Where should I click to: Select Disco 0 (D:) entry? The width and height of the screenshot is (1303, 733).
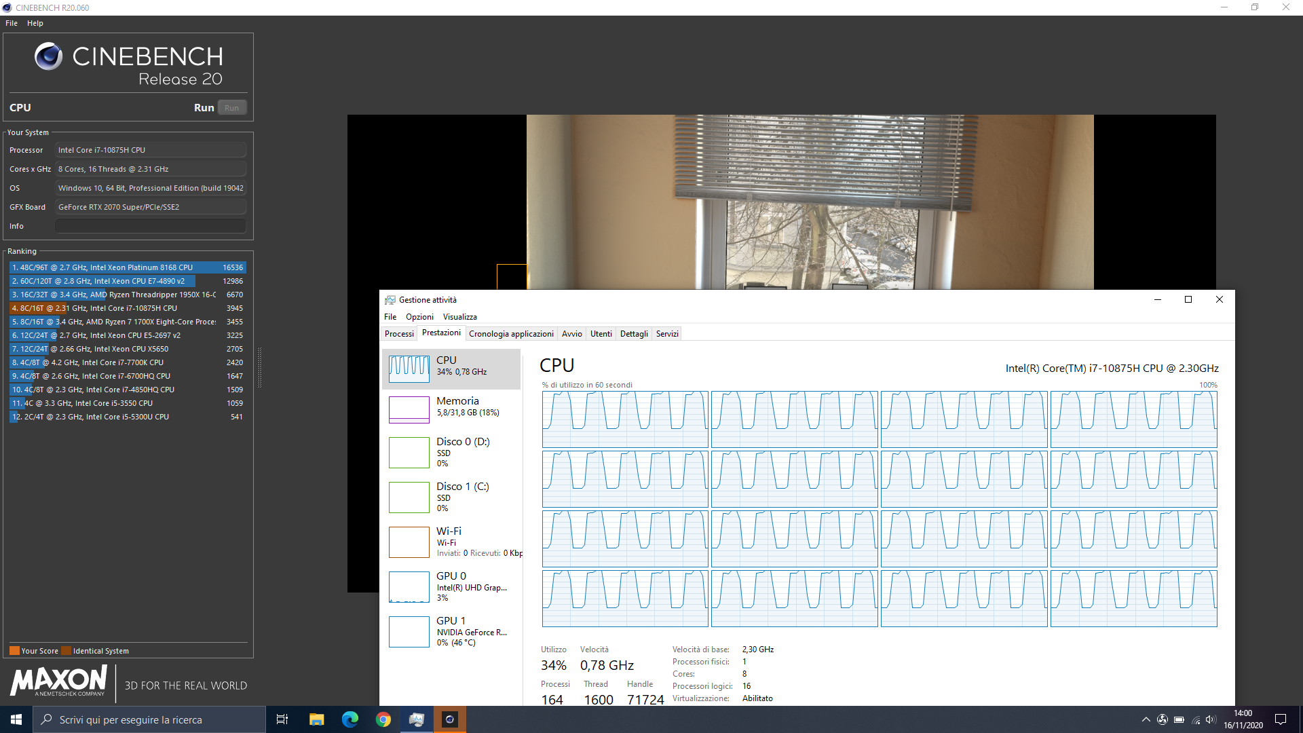click(x=451, y=452)
